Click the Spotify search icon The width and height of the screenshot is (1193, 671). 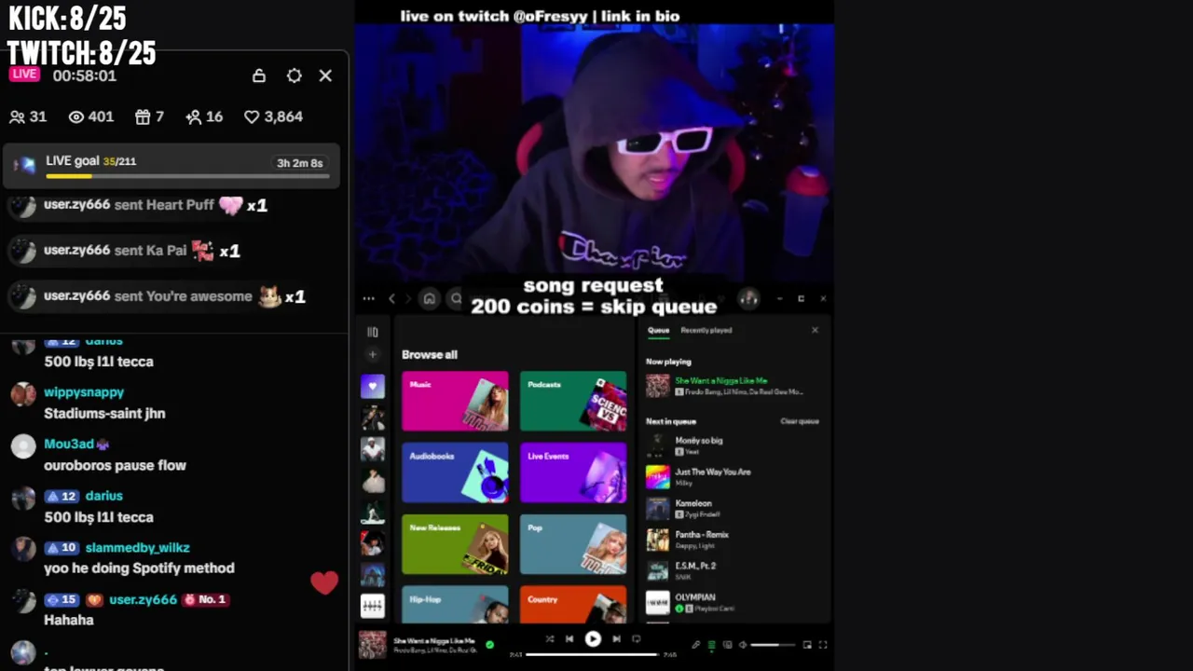(x=456, y=298)
